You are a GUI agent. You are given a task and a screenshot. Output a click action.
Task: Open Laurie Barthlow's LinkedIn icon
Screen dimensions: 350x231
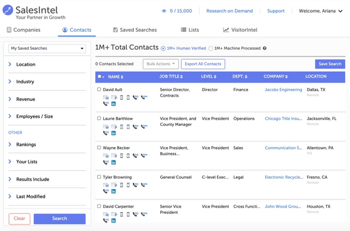pyautogui.click(x=113, y=133)
